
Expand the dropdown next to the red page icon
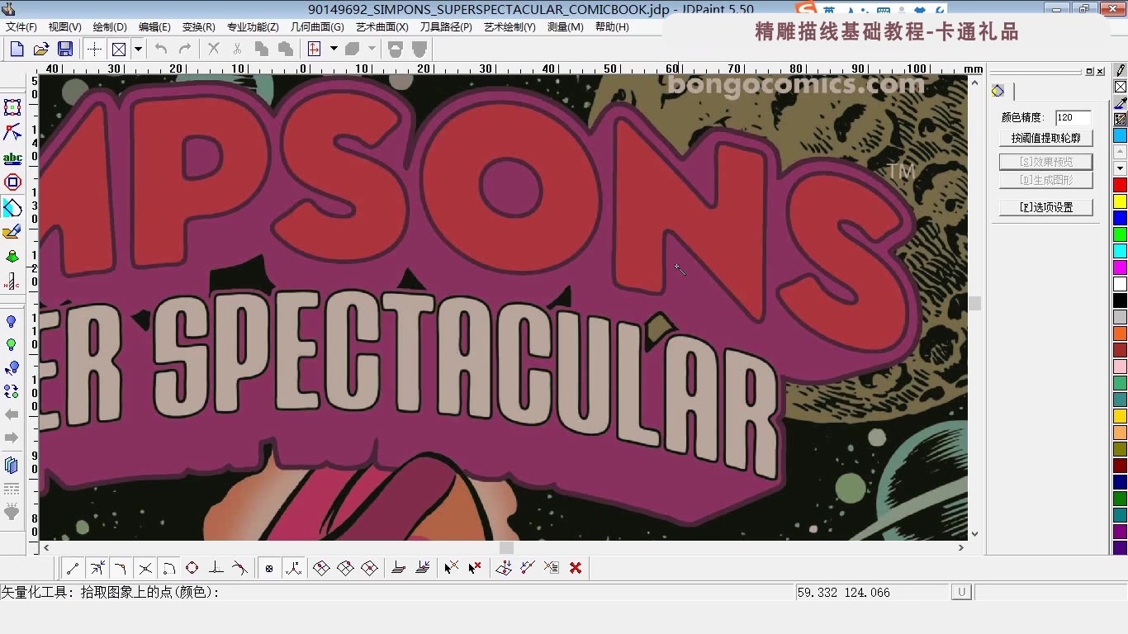click(334, 49)
